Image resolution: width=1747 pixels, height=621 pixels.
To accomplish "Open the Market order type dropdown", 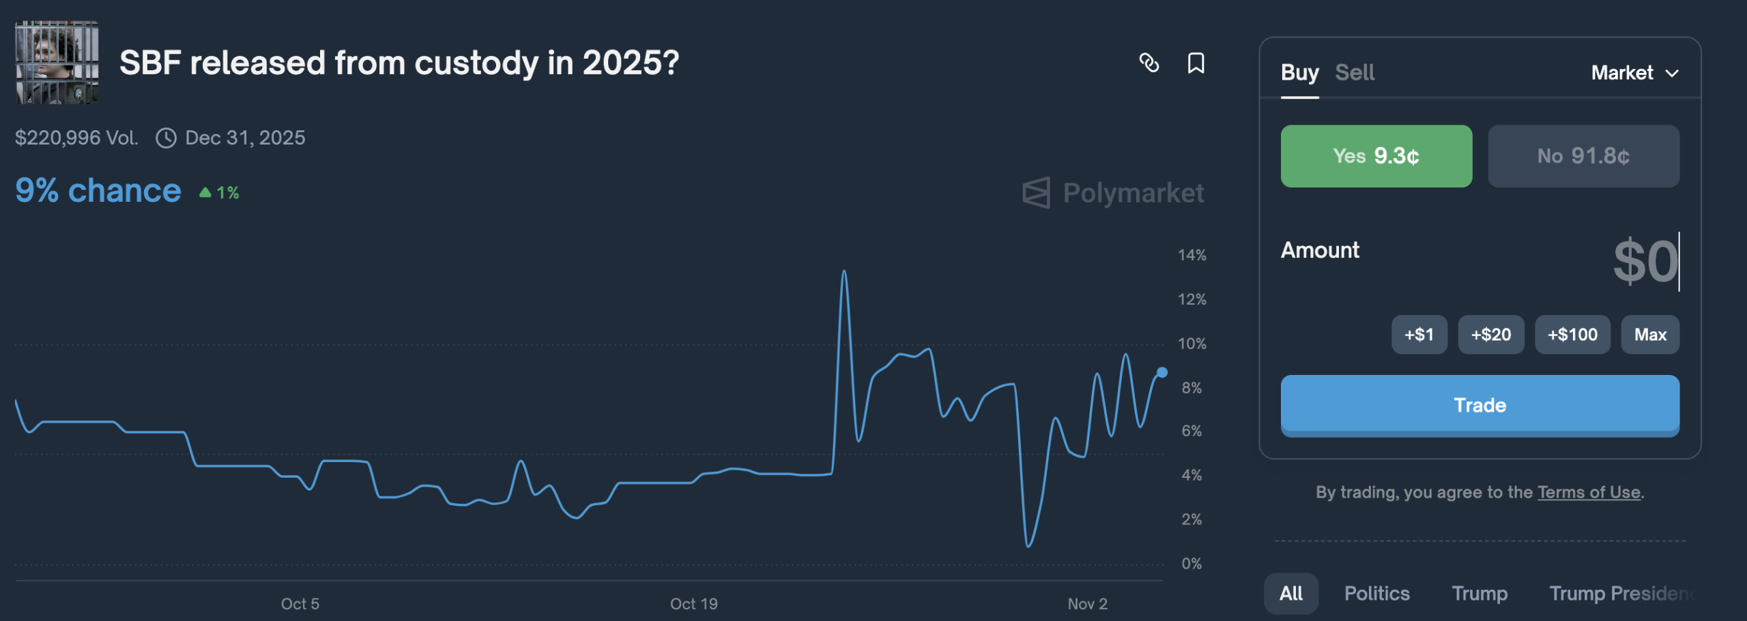I will (x=1634, y=73).
